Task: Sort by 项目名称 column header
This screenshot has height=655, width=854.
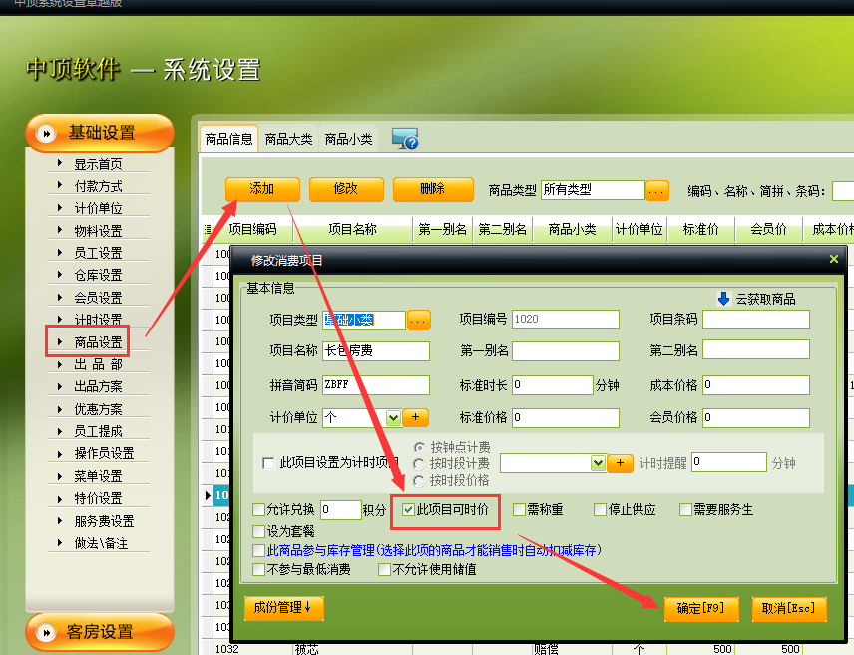Action: (353, 229)
